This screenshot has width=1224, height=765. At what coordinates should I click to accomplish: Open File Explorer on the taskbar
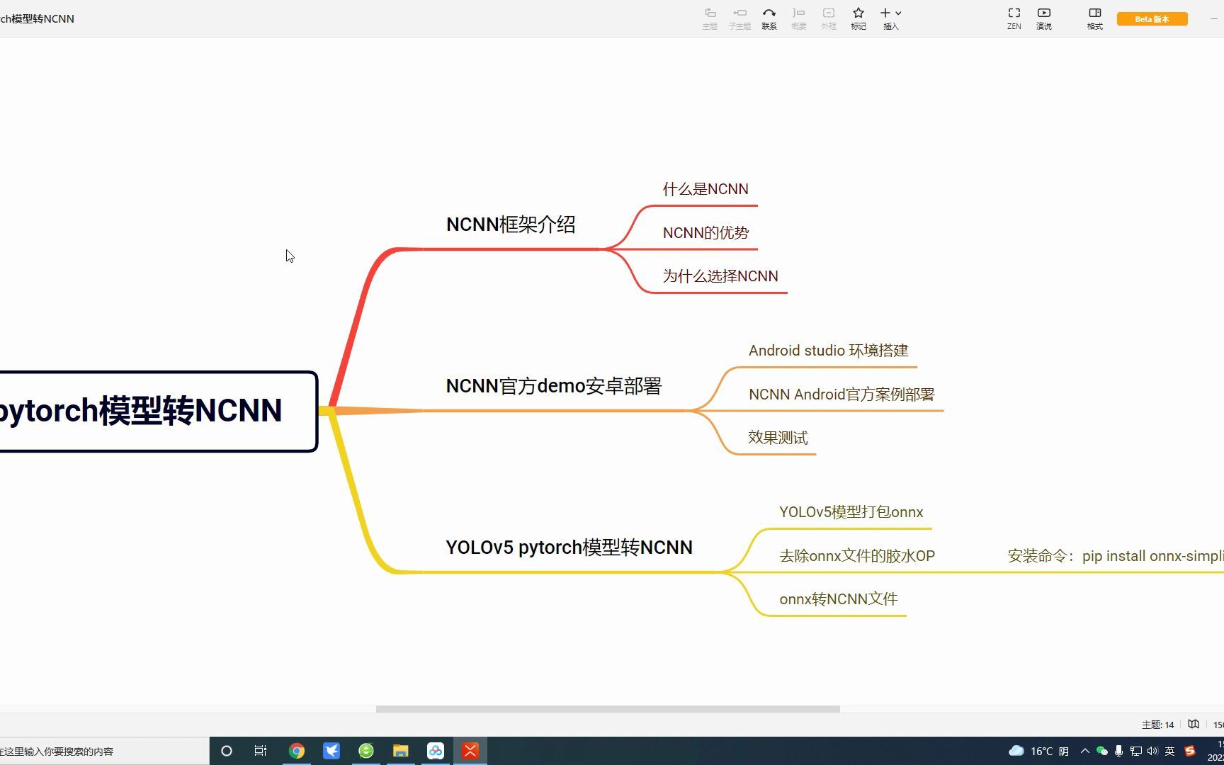coord(400,750)
